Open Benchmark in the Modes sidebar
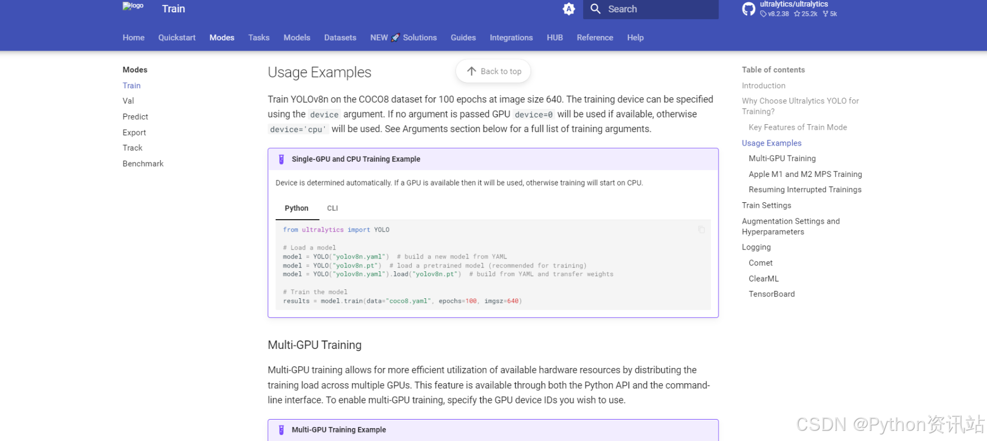987x441 pixels. (143, 163)
